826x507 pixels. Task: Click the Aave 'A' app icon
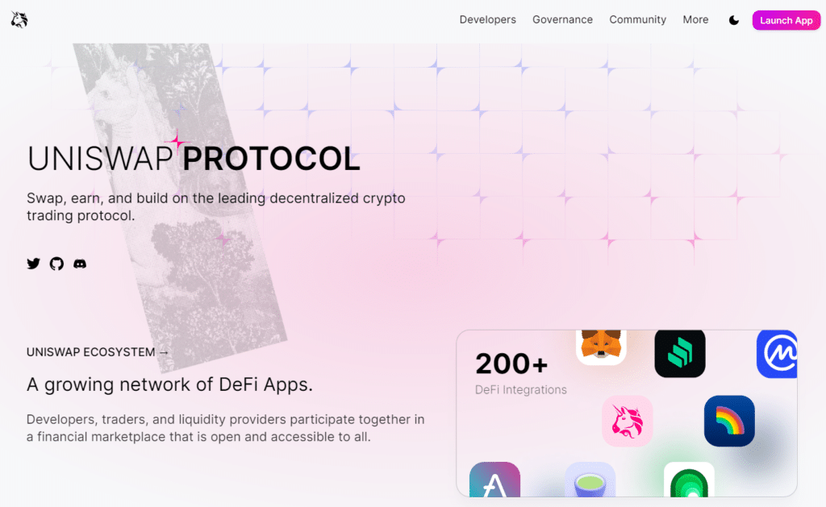pyautogui.click(x=494, y=480)
